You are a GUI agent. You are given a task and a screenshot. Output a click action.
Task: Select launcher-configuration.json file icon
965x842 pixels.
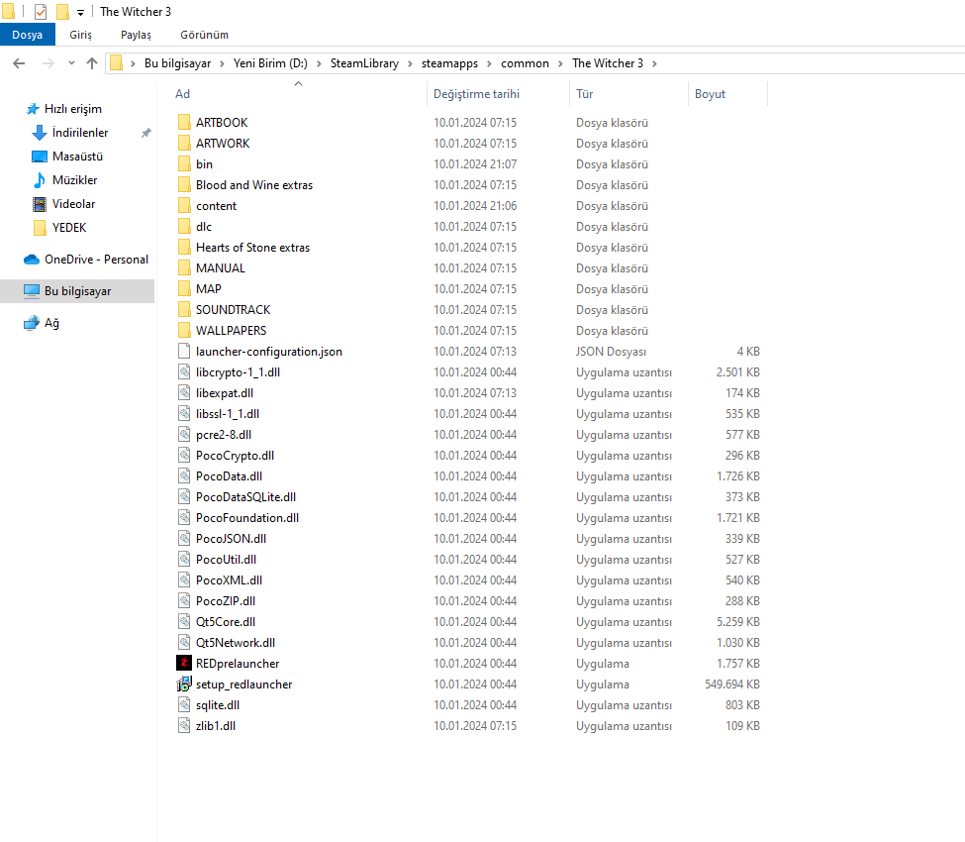pyautogui.click(x=184, y=351)
